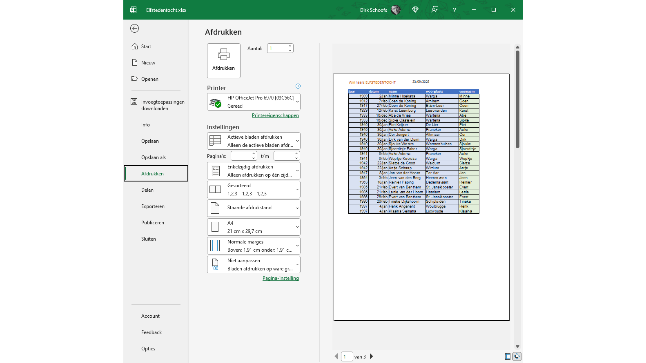646x363 pixels.
Task: Click the Pagina-instelling link
Action: [x=281, y=278]
